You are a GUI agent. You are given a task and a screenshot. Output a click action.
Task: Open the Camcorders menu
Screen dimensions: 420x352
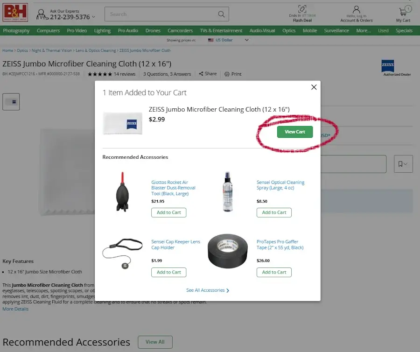click(x=180, y=30)
